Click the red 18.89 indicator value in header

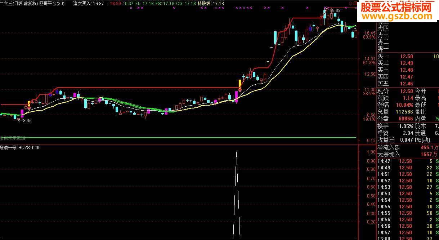pyautogui.click(x=115, y=3)
